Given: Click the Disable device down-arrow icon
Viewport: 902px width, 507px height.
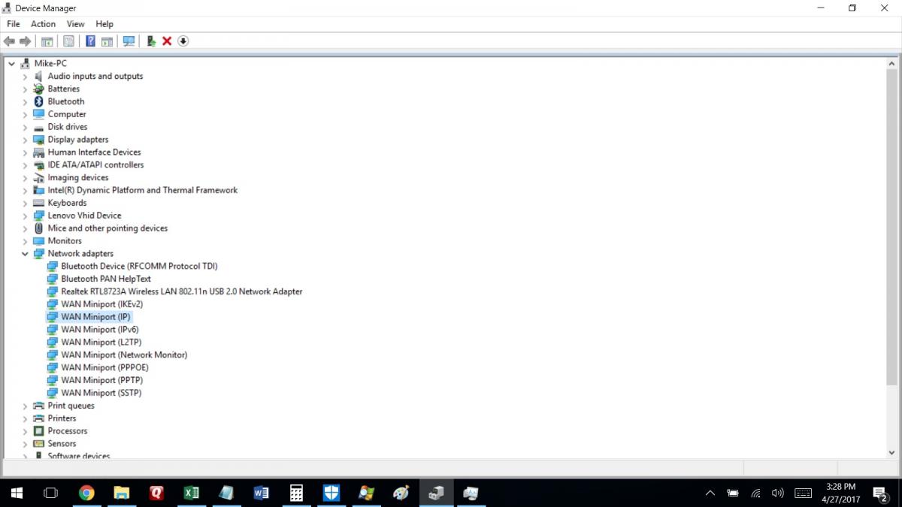Looking at the screenshot, I should [183, 41].
